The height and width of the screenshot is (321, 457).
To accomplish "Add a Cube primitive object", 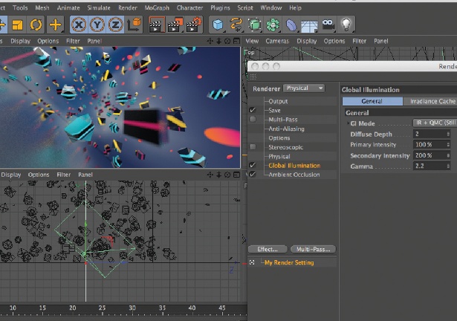I will (218, 25).
